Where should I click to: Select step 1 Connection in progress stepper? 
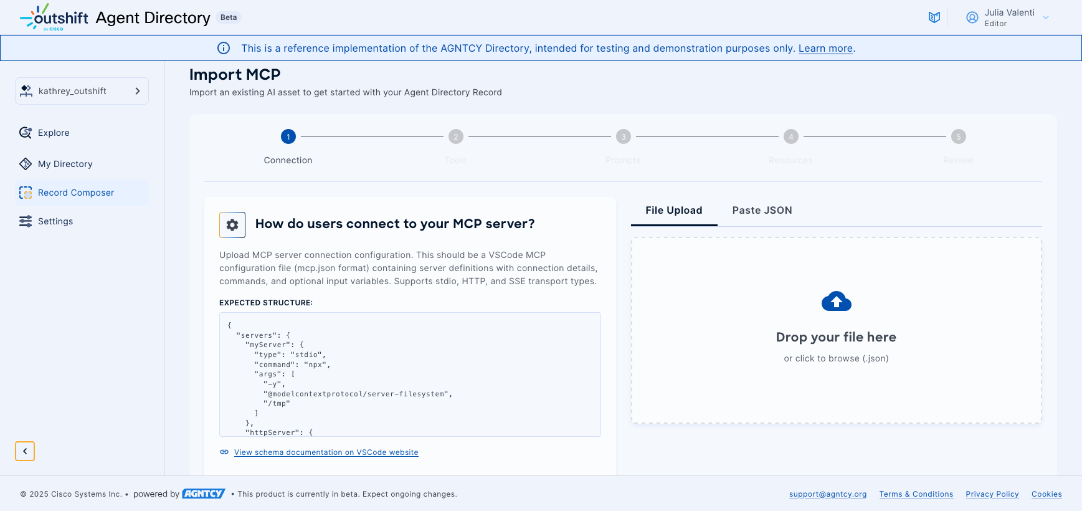pos(288,136)
